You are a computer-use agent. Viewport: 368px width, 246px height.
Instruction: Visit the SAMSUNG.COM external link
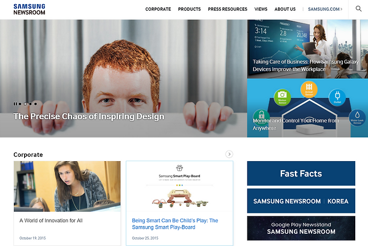pyautogui.click(x=325, y=9)
